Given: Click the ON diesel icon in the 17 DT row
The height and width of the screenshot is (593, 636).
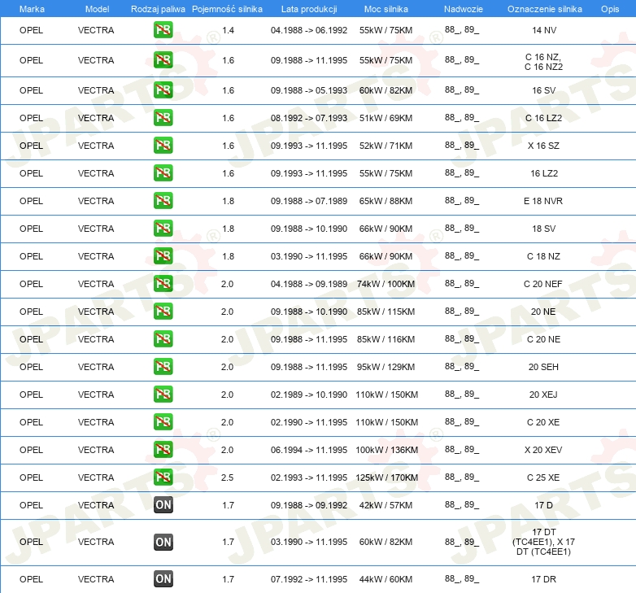Looking at the screenshot, I should 163,542.
